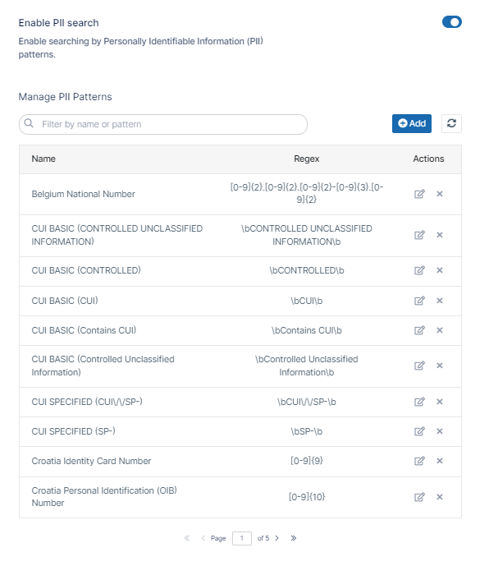The image size is (489, 566).
Task: Delete CUI BASIC (CONTROLLED UNCLASSIFIED INFORMATION) pattern
Action: (440, 235)
